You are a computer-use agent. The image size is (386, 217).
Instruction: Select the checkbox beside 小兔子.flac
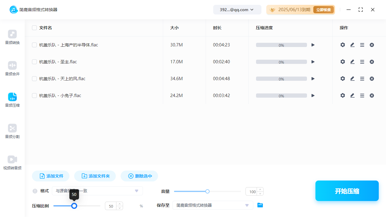(34, 95)
